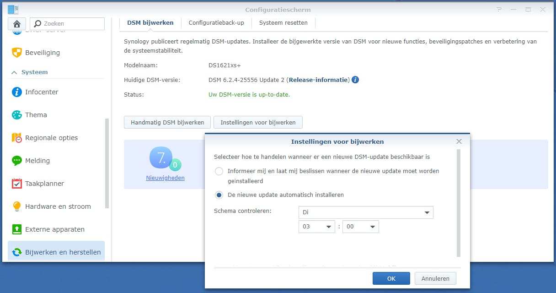The image size is (556, 293).
Task: Switch to the Configuratieback-up tab
Action: 216,22
